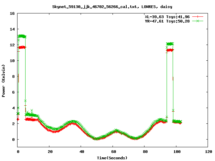Screen dimensions: 215x161
Task: Click y-axis tick label 14
Action: (12, 29)
